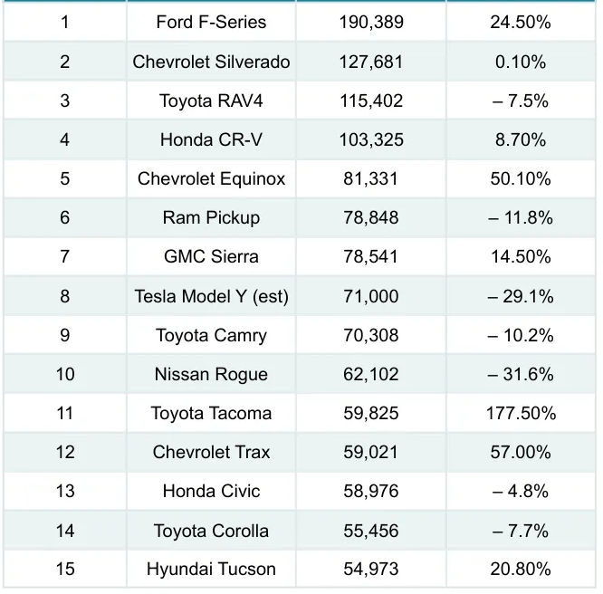Click the Toyota RAV4 sales figure 115,402
The image size is (603, 594).
pos(370,101)
